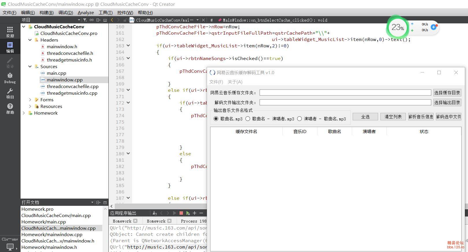This screenshot has width=468, height=252.
Task: Click 解析音乐信息 button
Action: pyautogui.click(x=421, y=117)
